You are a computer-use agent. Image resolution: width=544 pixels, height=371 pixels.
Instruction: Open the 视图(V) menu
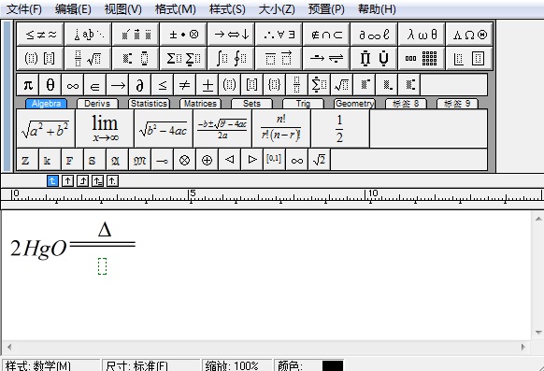pyautogui.click(x=123, y=9)
